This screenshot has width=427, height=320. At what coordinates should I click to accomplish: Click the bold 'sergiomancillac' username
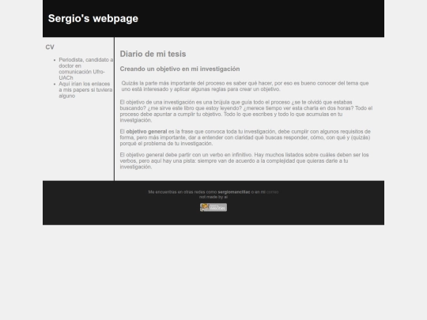coord(234,192)
